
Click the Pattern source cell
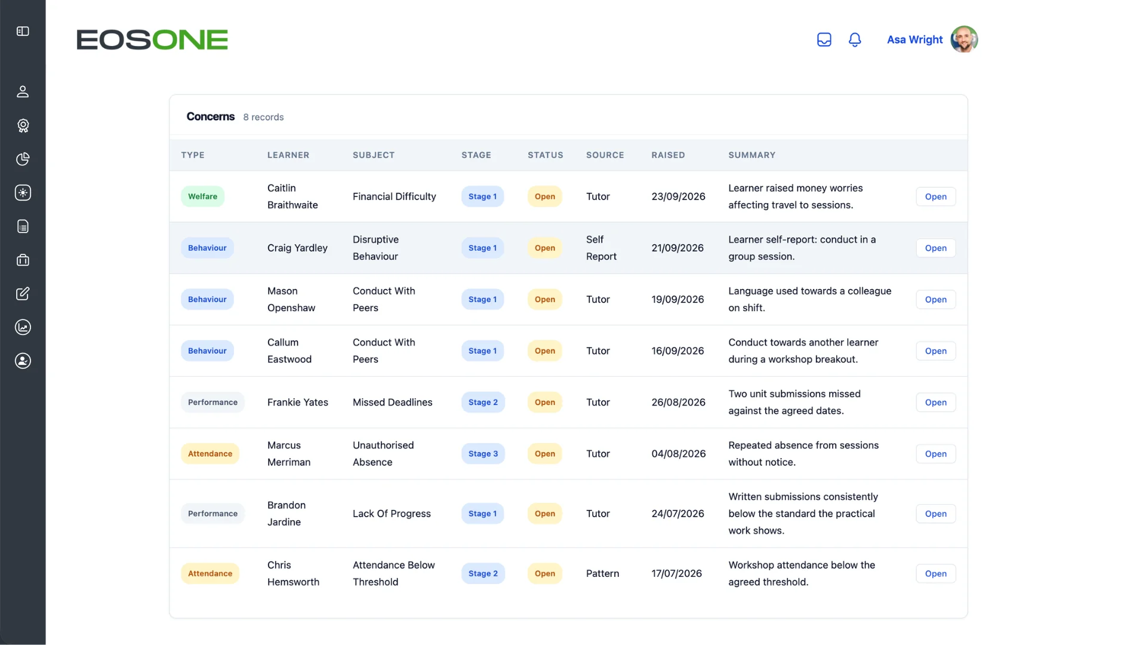[x=602, y=573]
